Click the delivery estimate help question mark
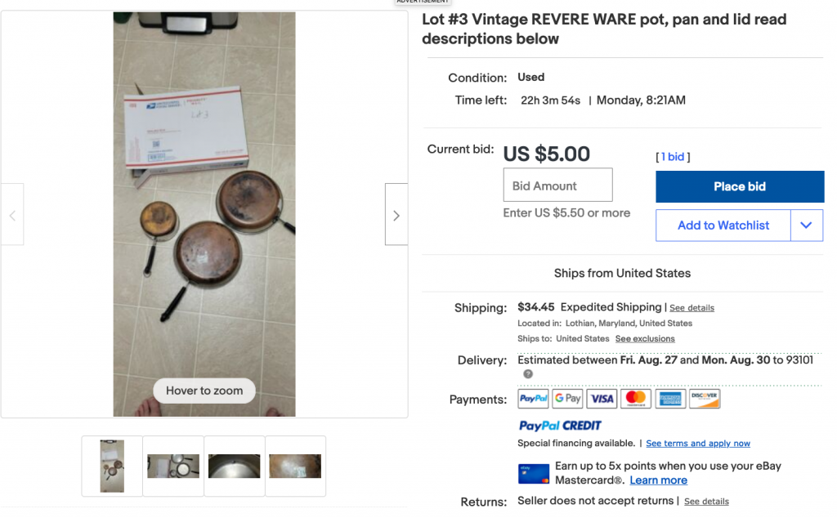This screenshot has height=518, width=837. (x=528, y=374)
